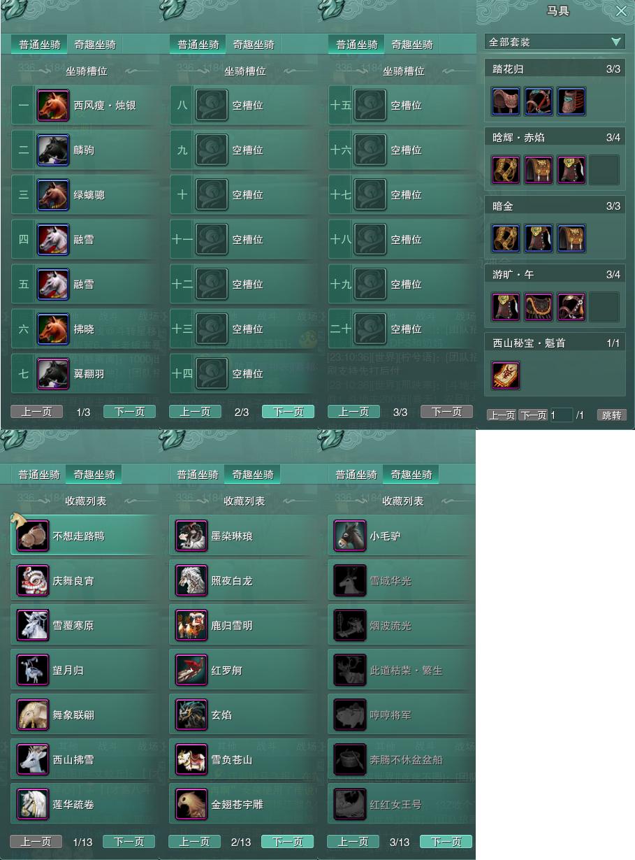Click 下一页 below the 1/3 page

(x=129, y=412)
